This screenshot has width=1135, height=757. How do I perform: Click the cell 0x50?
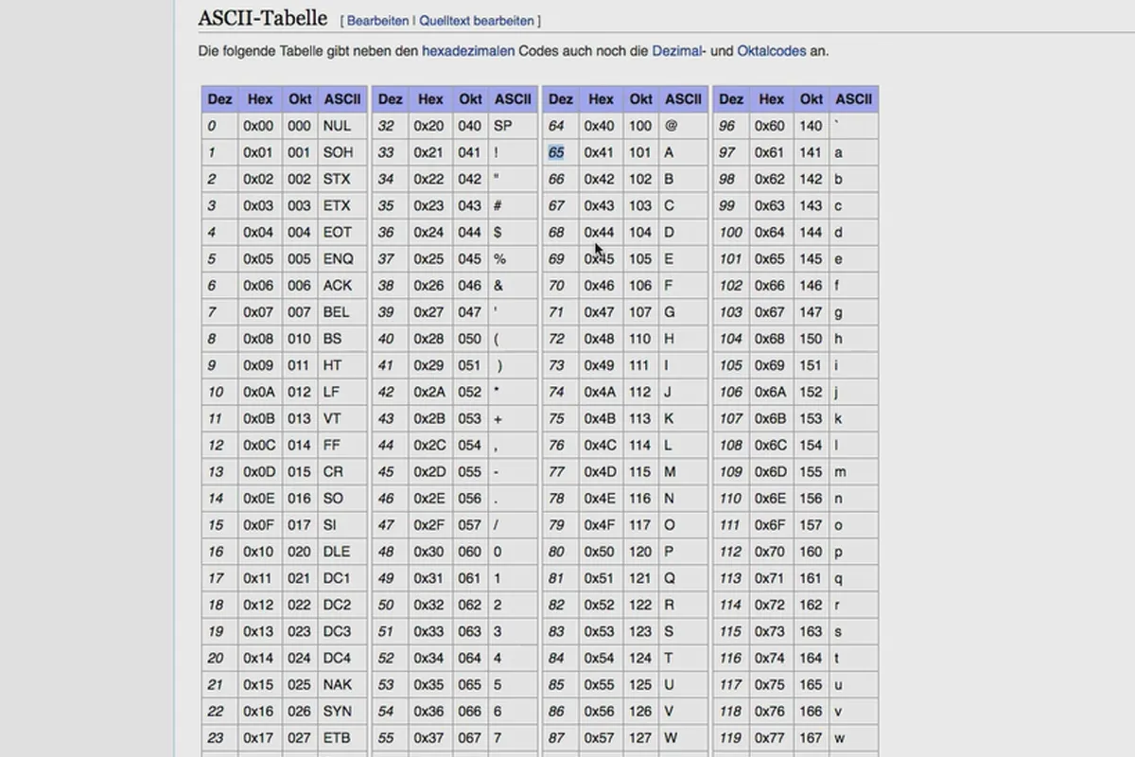coord(600,552)
